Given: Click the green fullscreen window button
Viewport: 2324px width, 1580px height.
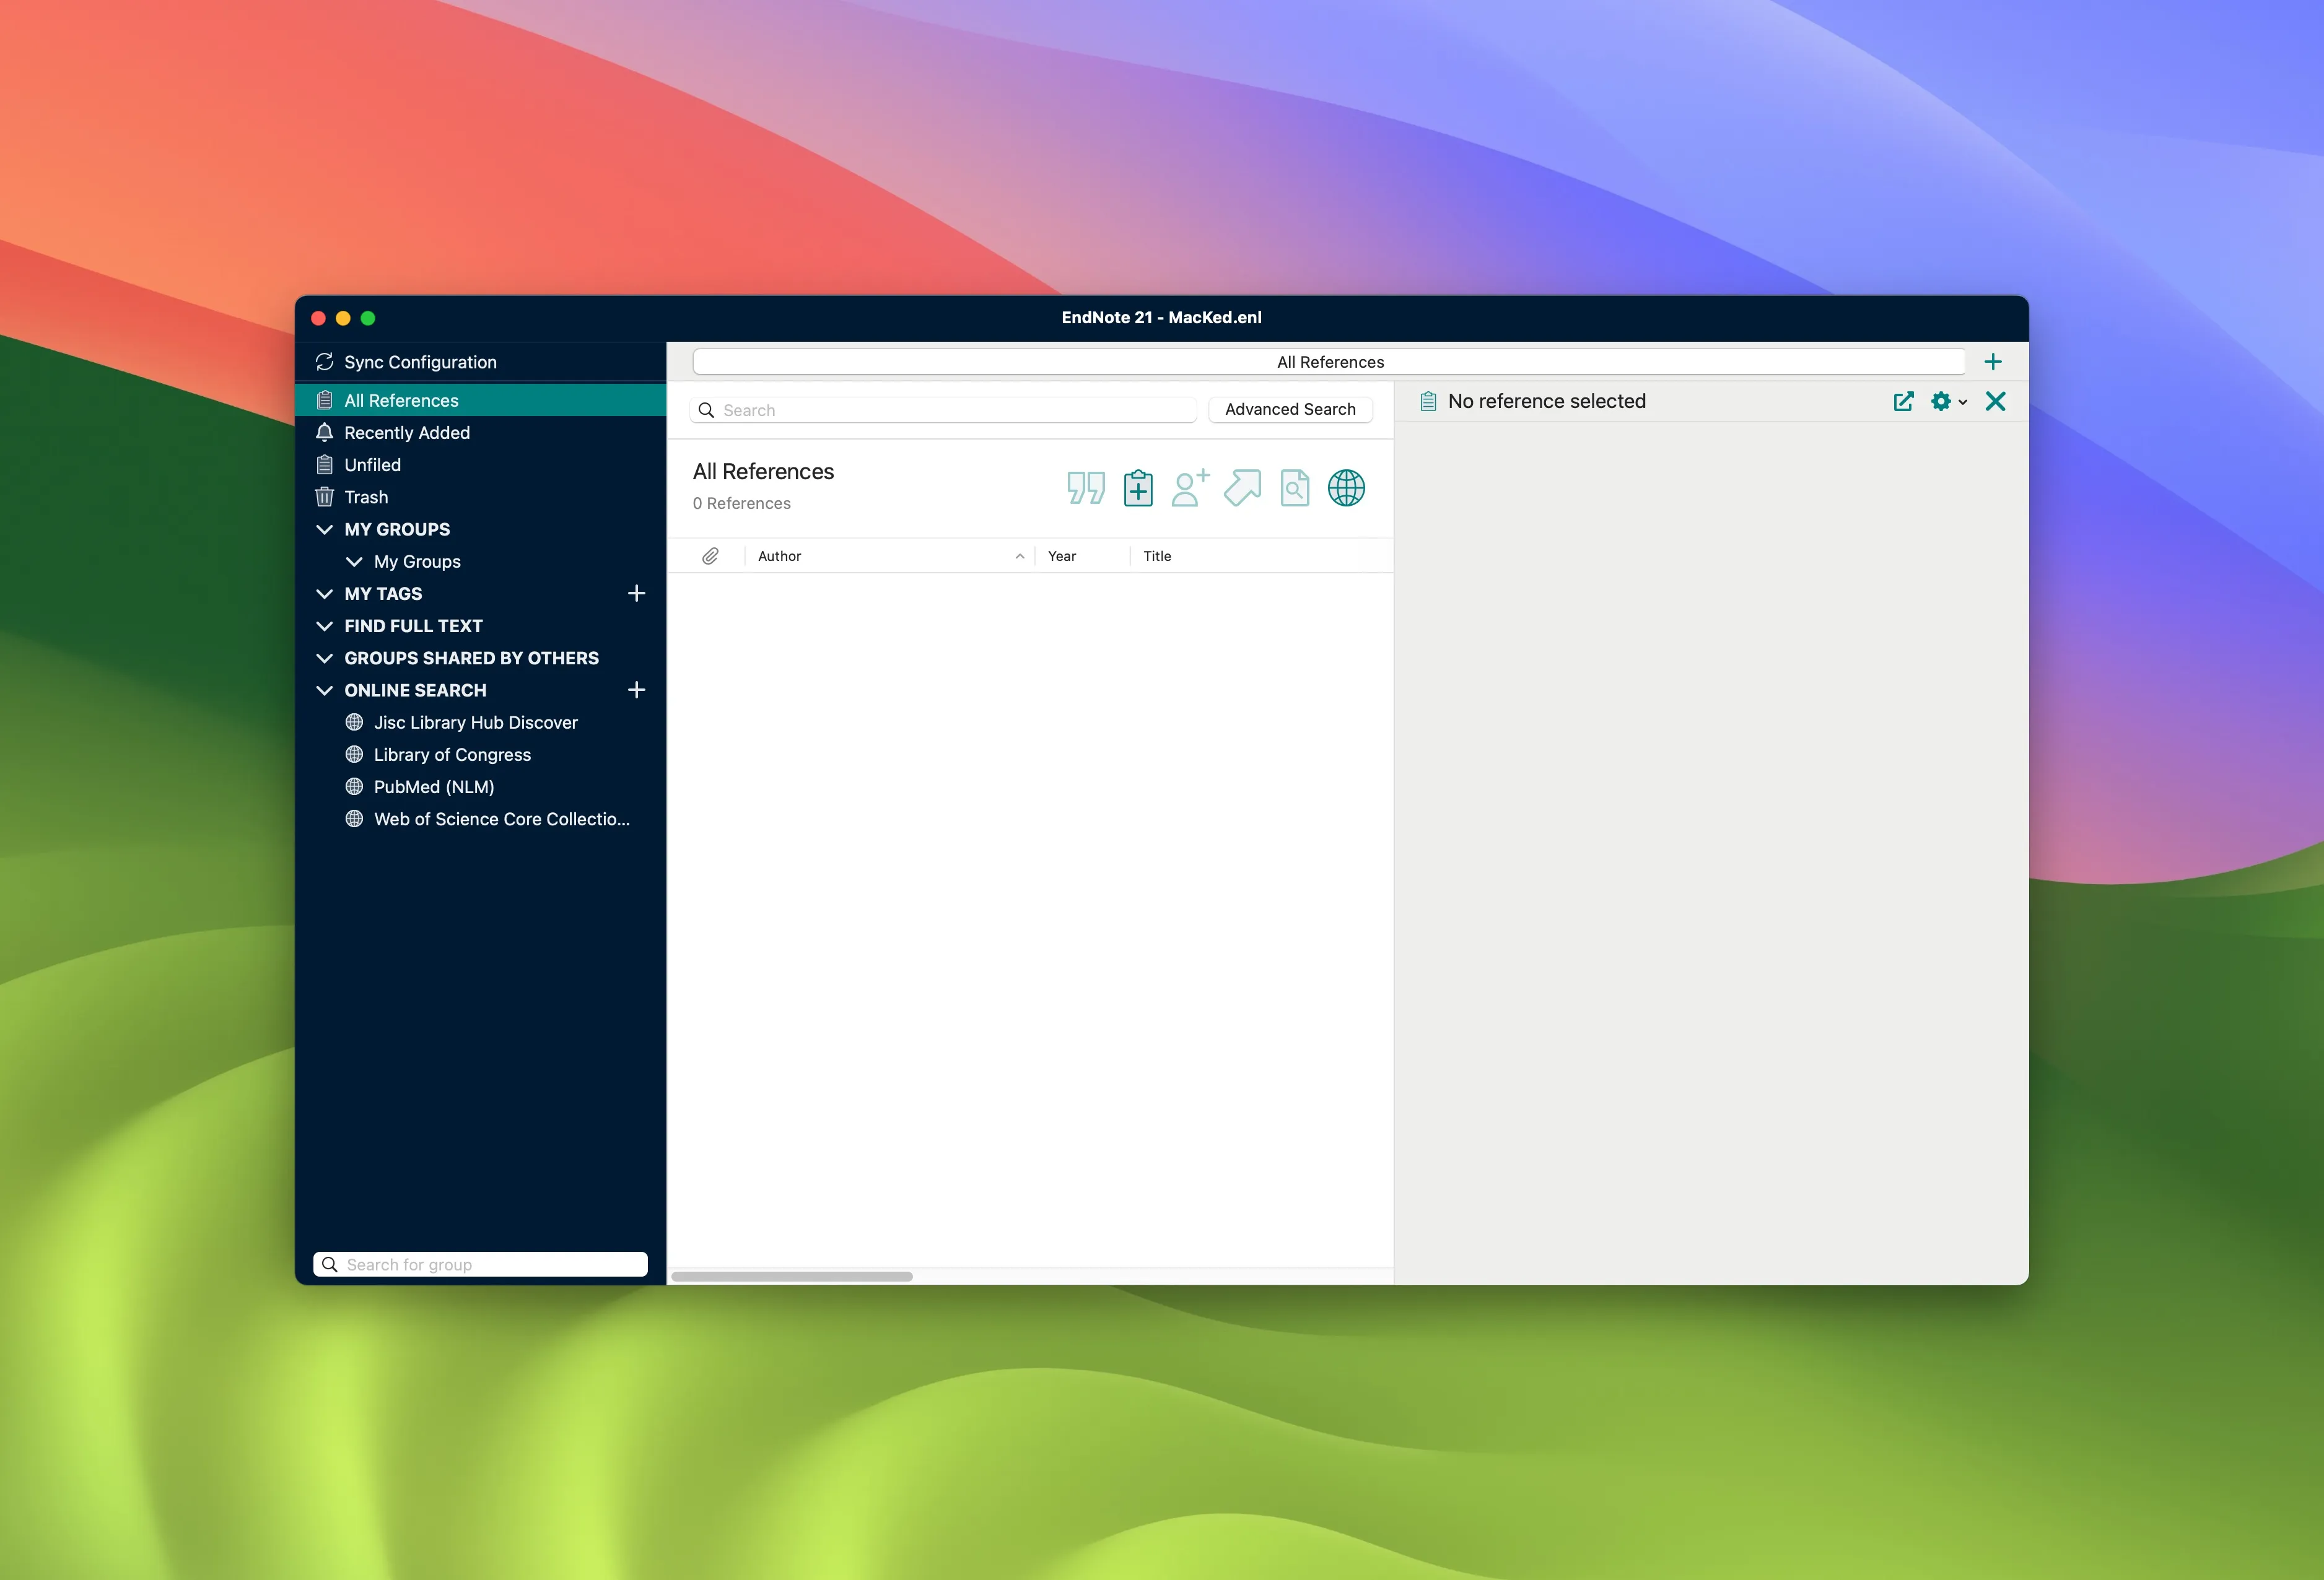Looking at the screenshot, I should [368, 318].
